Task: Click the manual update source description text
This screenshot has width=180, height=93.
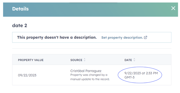Action: [x=90, y=77]
